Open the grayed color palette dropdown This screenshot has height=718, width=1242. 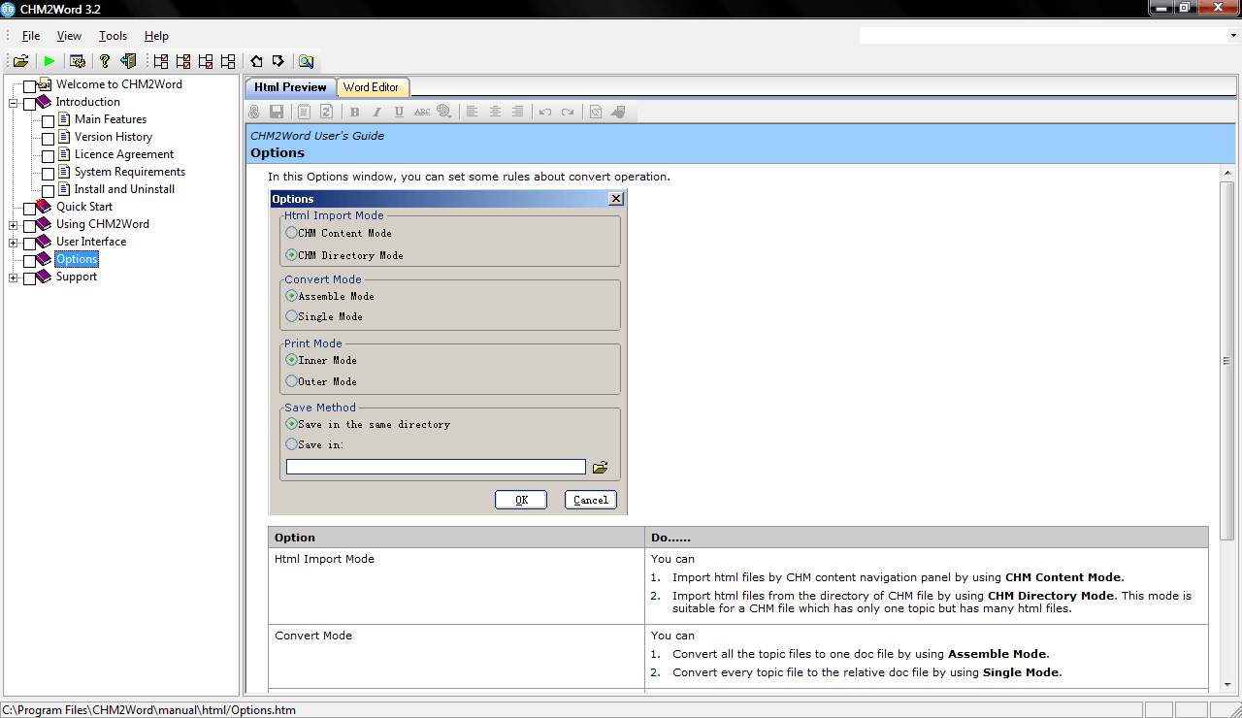point(444,112)
